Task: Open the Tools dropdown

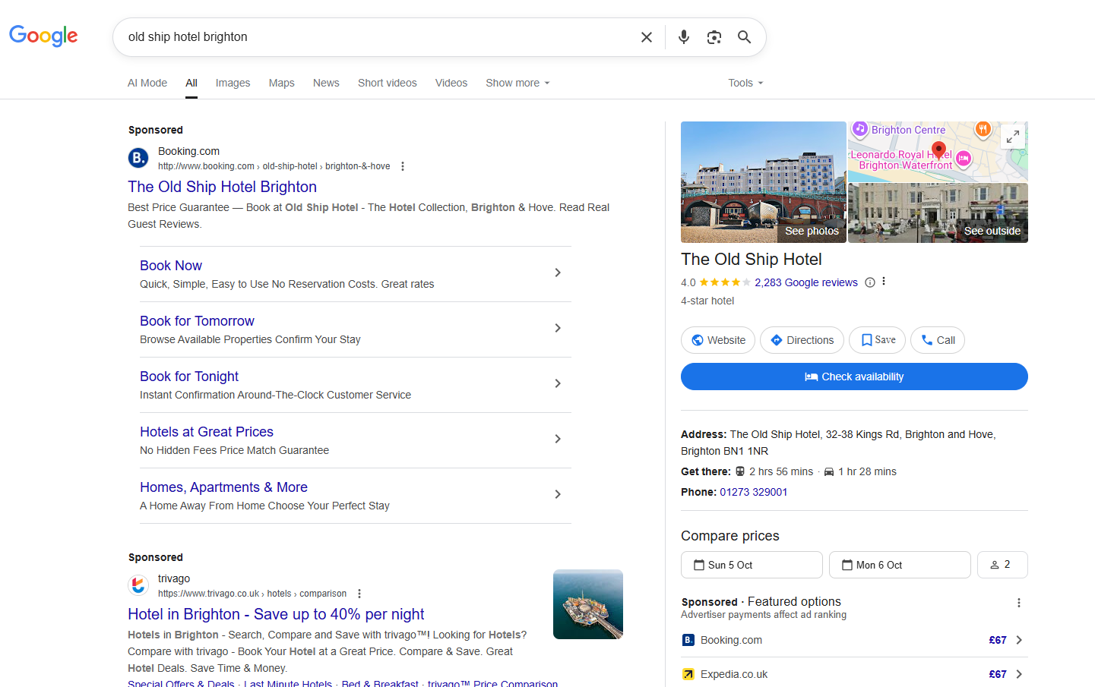Action: (x=745, y=83)
